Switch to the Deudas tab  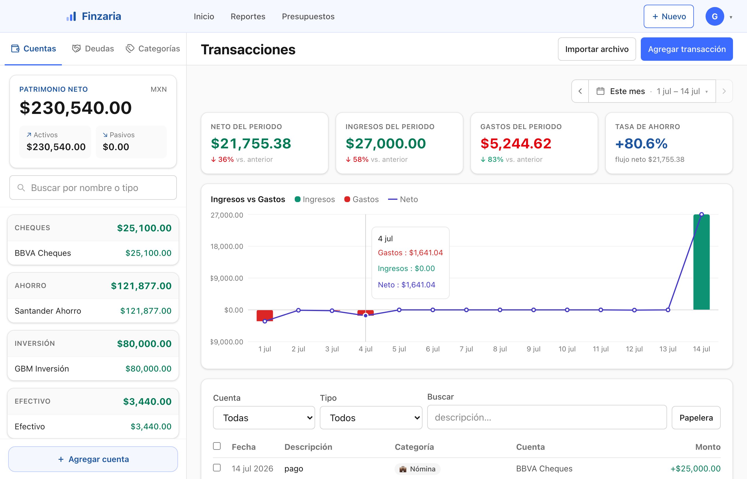[x=93, y=48]
